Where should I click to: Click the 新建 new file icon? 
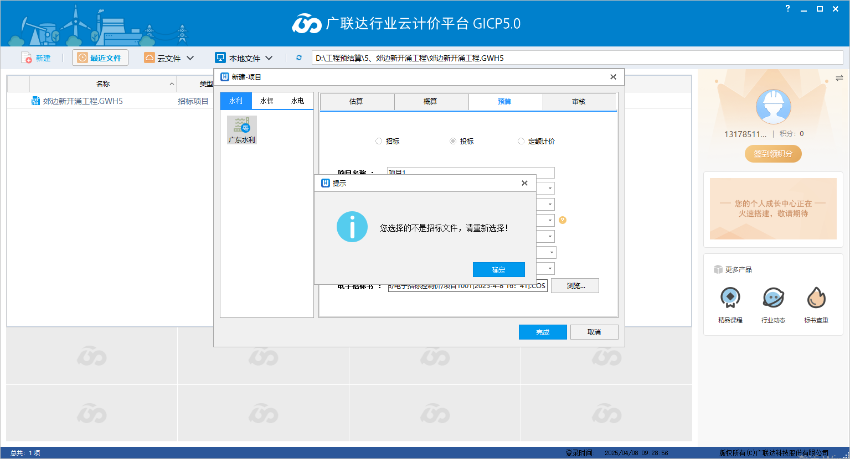[26, 58]
